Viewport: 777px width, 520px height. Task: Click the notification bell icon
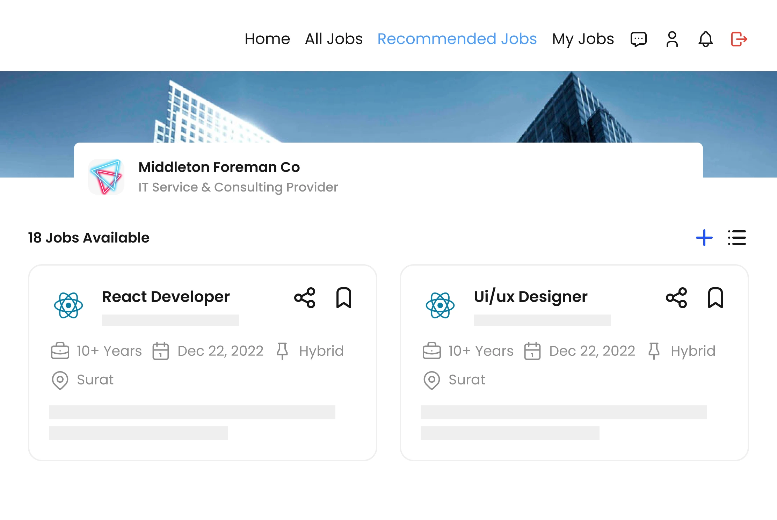[704, 39]
